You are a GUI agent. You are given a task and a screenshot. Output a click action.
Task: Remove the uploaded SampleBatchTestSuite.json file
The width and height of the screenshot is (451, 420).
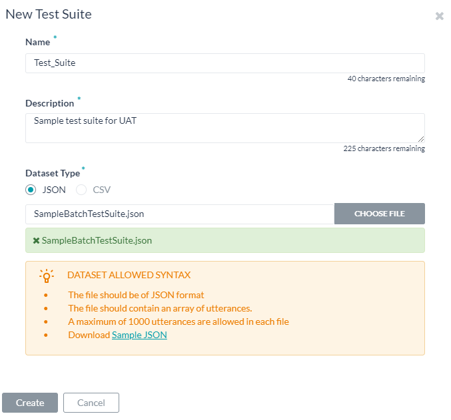36,240
